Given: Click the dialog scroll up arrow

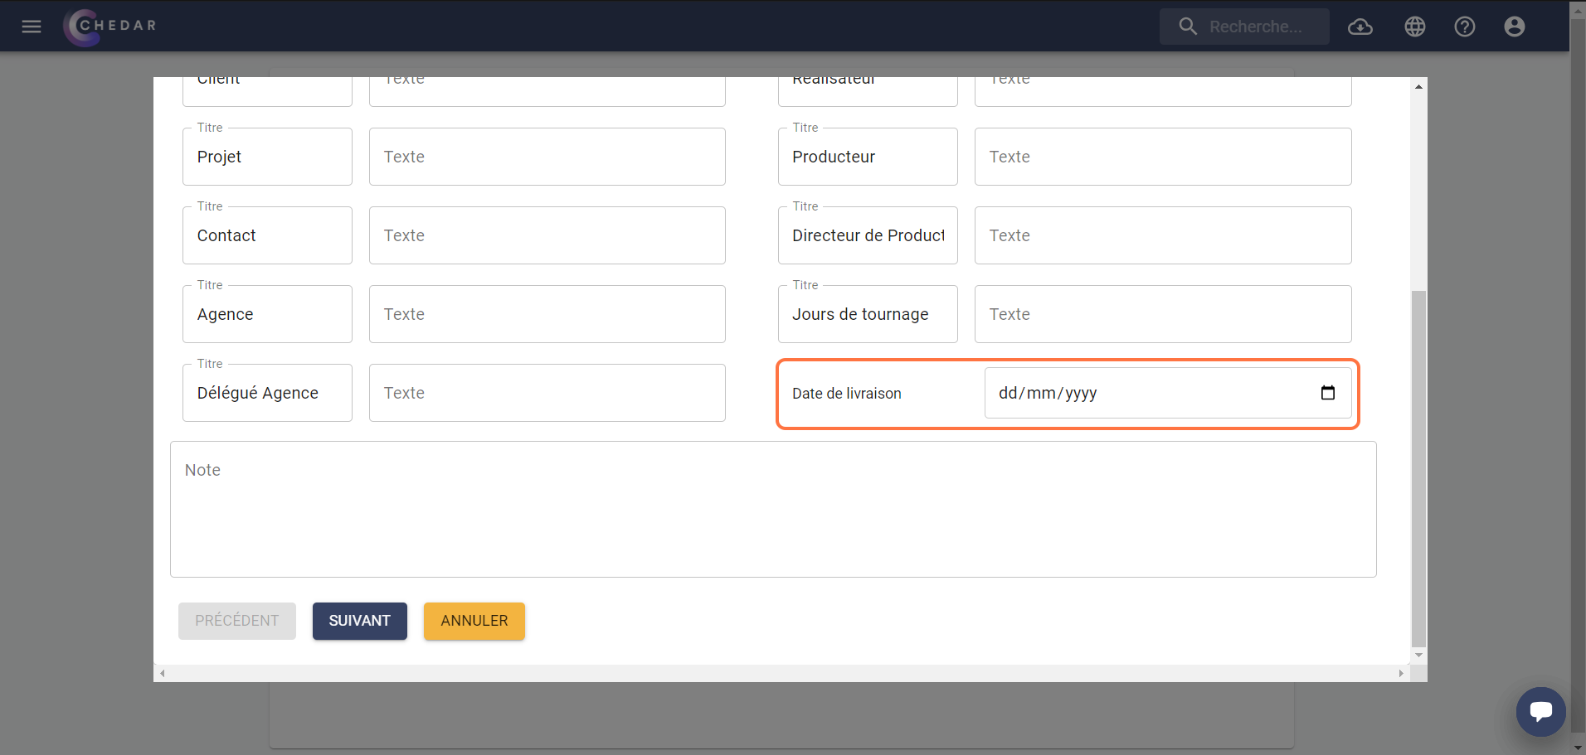Looking at the screenshot, I should point(1419,86).
